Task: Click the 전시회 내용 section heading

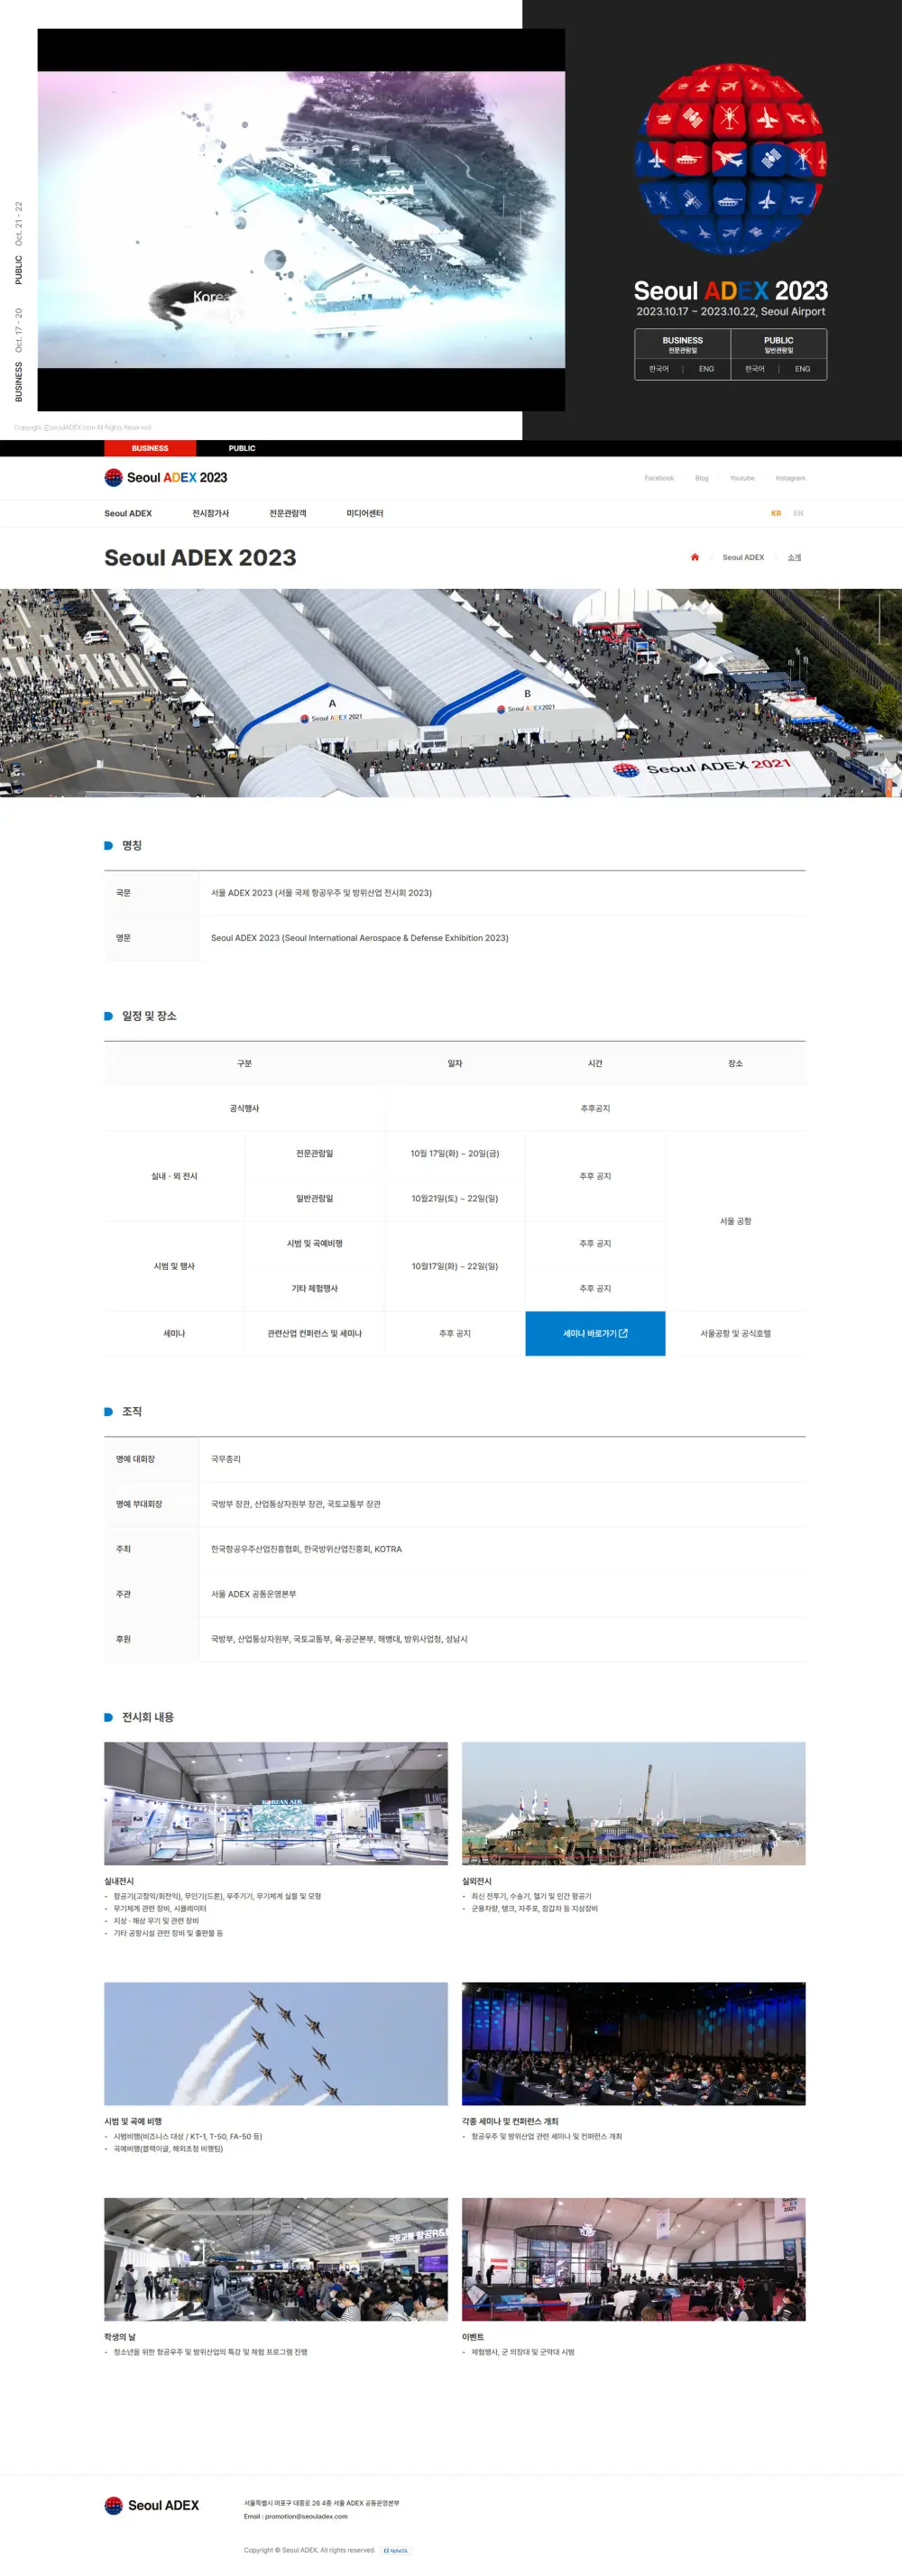Action: point(148,1717)
